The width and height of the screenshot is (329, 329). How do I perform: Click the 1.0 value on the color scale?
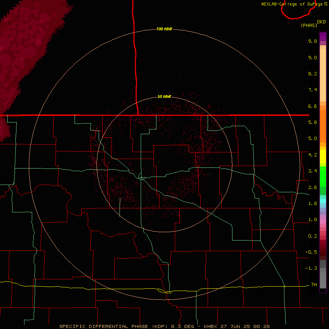click(313, 220)
